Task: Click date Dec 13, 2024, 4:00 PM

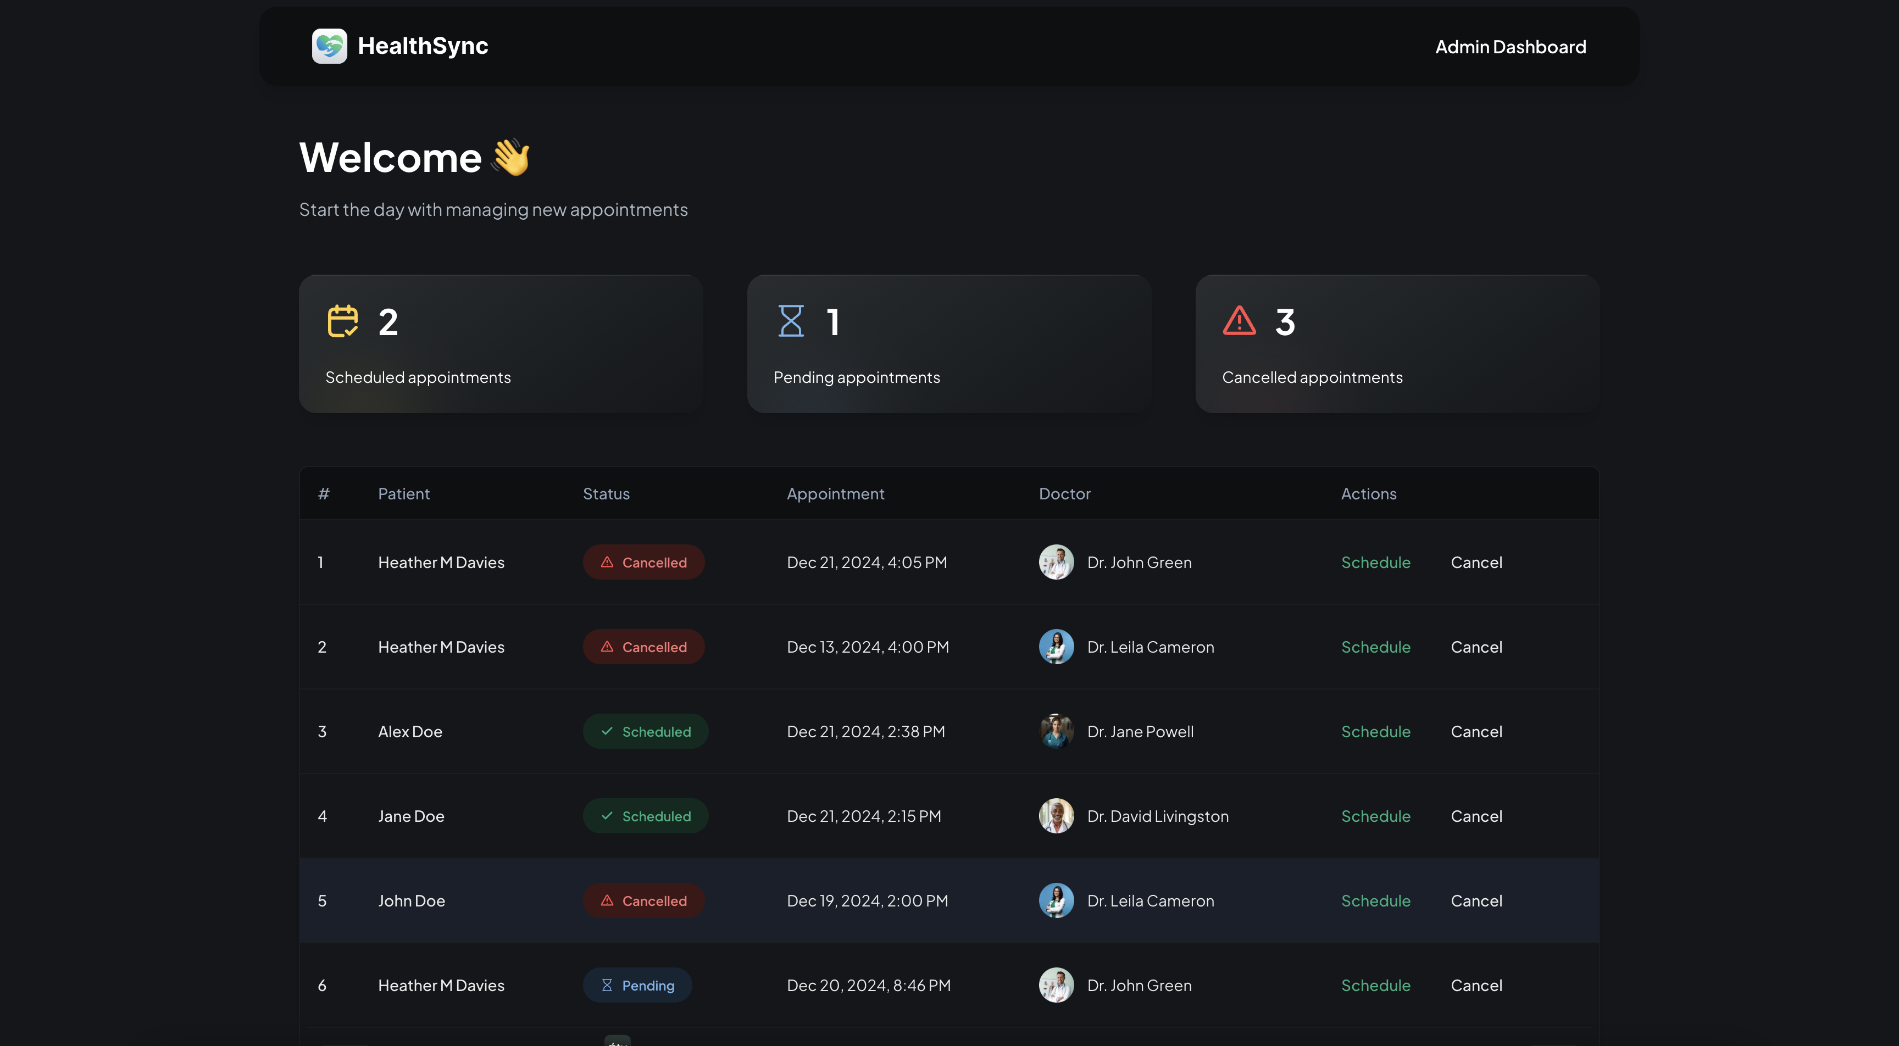Action: tap(867, 647)
